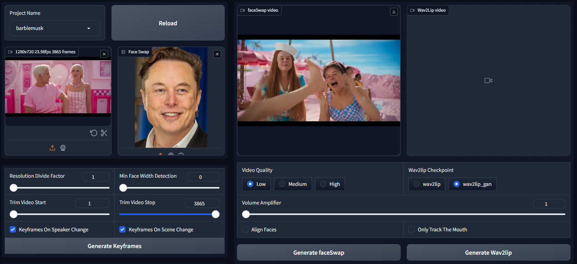Click the video camera icon in the empty Wav2Lip panel
Screen dimensions: 577x264
tap(488, 80)
